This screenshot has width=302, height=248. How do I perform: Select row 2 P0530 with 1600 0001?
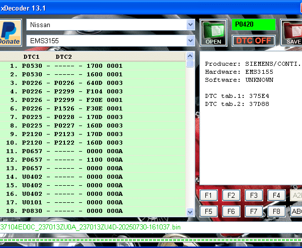pos(93,74)
